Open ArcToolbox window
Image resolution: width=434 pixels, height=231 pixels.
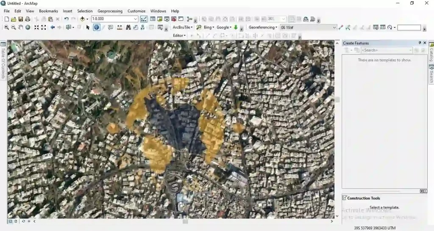pos(173,19)
